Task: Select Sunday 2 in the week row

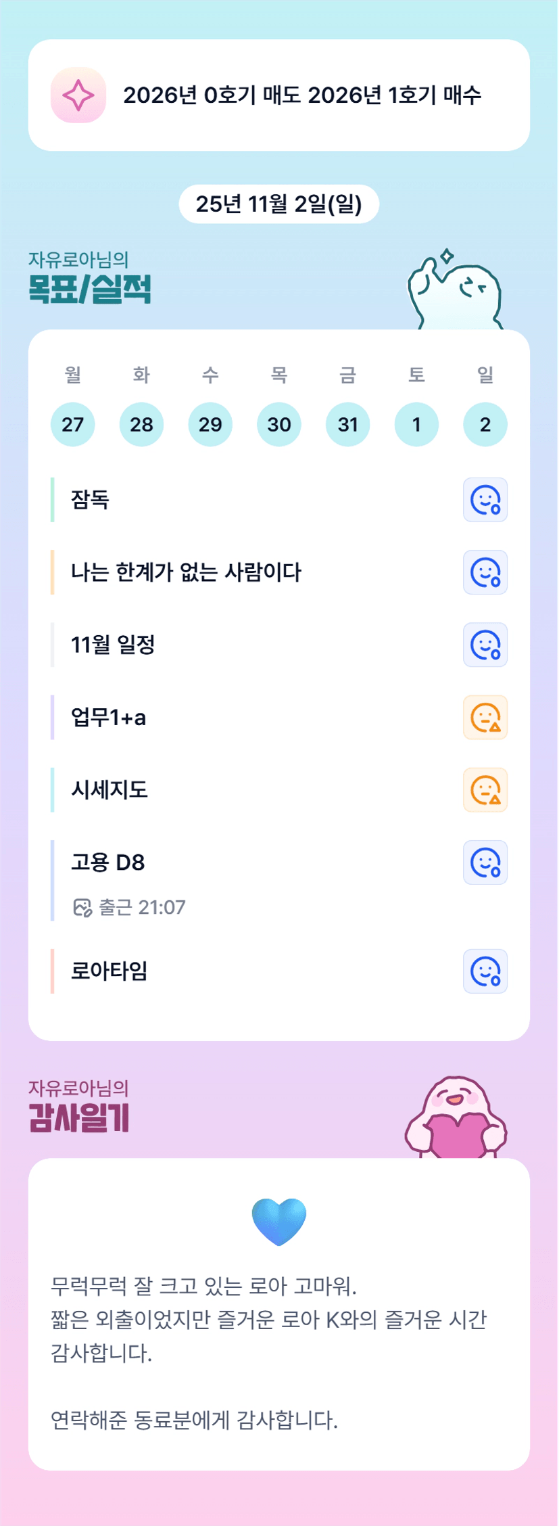Action: (x=485, y=425)
